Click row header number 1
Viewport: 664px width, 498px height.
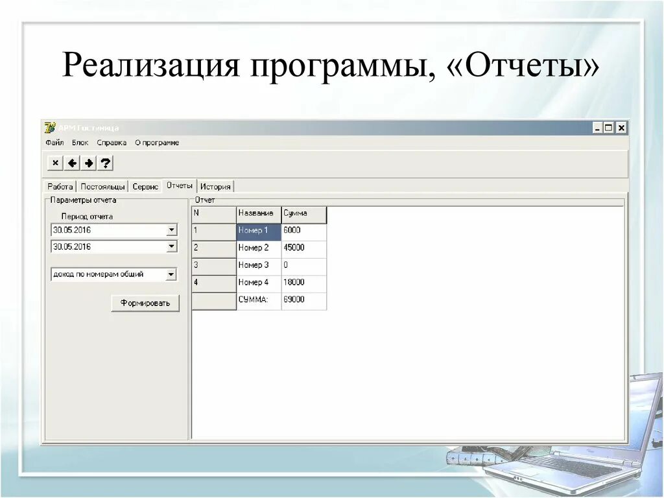214,233
